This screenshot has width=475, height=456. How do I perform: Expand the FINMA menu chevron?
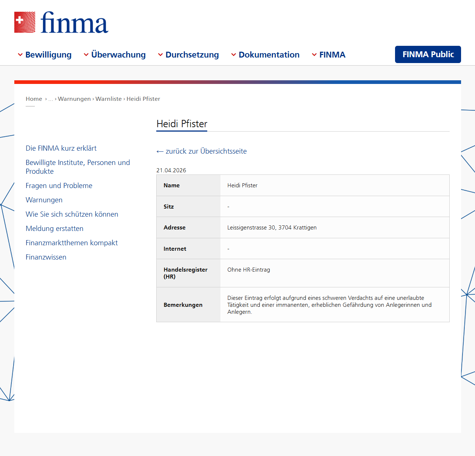(314, 55)
